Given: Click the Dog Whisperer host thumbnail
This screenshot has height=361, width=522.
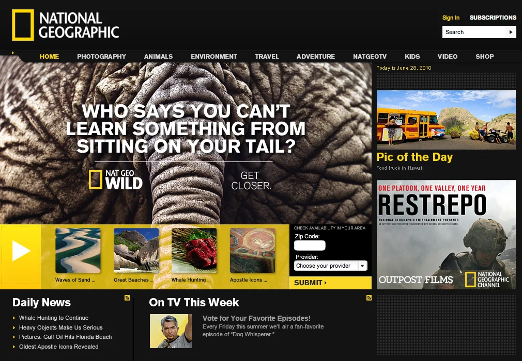Looking at the screenshot, I should pyautogui.click(x=171, y=331).
